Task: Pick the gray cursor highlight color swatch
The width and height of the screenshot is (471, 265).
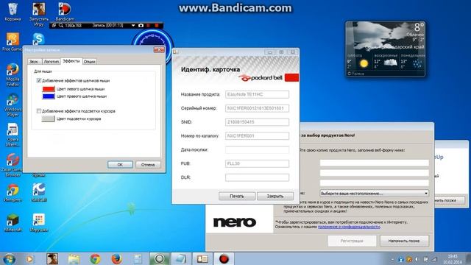Action: pyautogui.click(x=48, y=119)
